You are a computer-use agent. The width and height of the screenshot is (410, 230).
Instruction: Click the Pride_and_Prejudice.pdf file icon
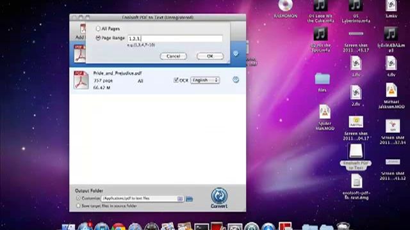coord(81,80)
